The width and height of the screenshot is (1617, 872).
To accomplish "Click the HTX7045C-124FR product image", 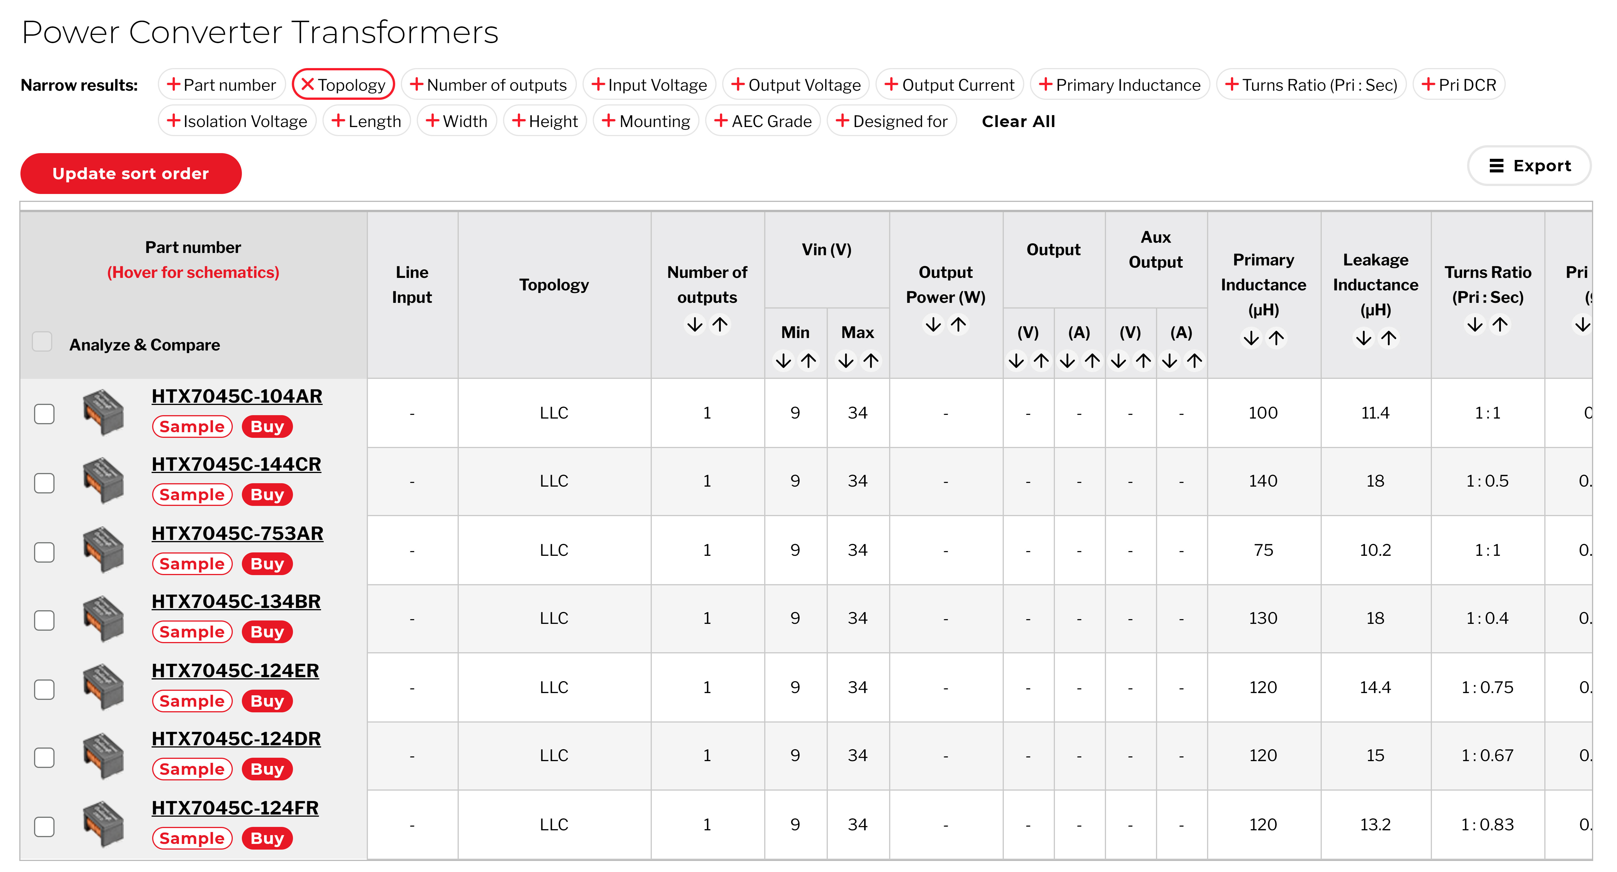I will (x=104, y=824).
